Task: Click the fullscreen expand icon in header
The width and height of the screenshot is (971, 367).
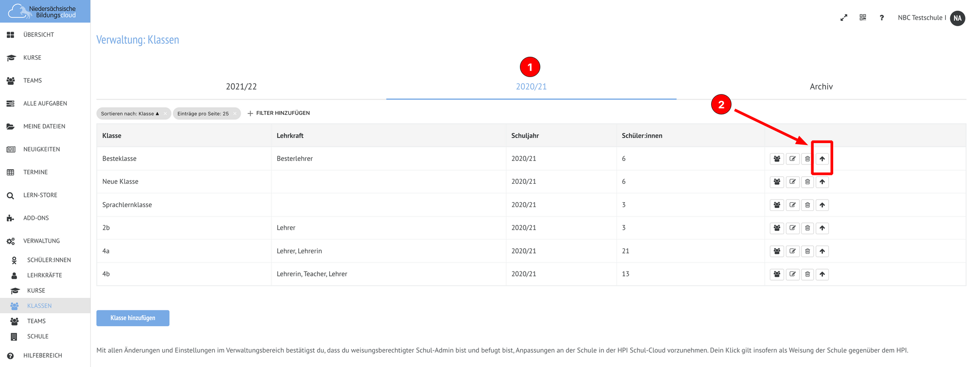Action: tap(844, 18)
